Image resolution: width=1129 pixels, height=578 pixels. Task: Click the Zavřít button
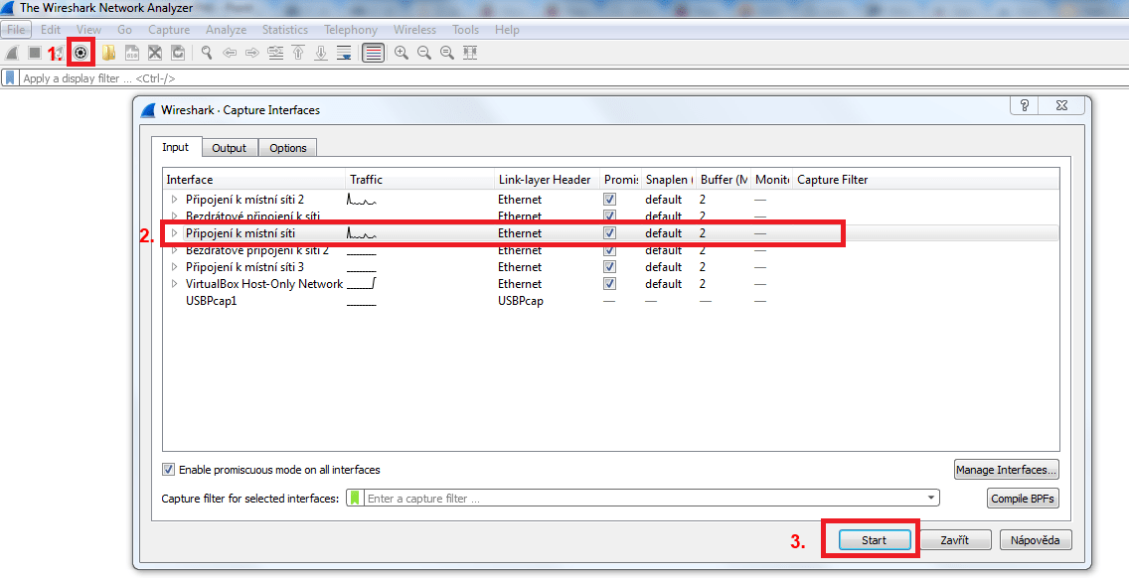click(x=955, y=540)
